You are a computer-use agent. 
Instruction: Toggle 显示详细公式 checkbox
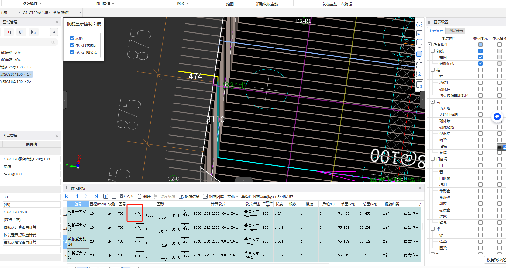tap(72, 52)
